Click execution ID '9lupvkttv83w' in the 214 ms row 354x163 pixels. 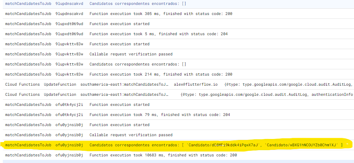pyautogui.click(x=69, y=75)
